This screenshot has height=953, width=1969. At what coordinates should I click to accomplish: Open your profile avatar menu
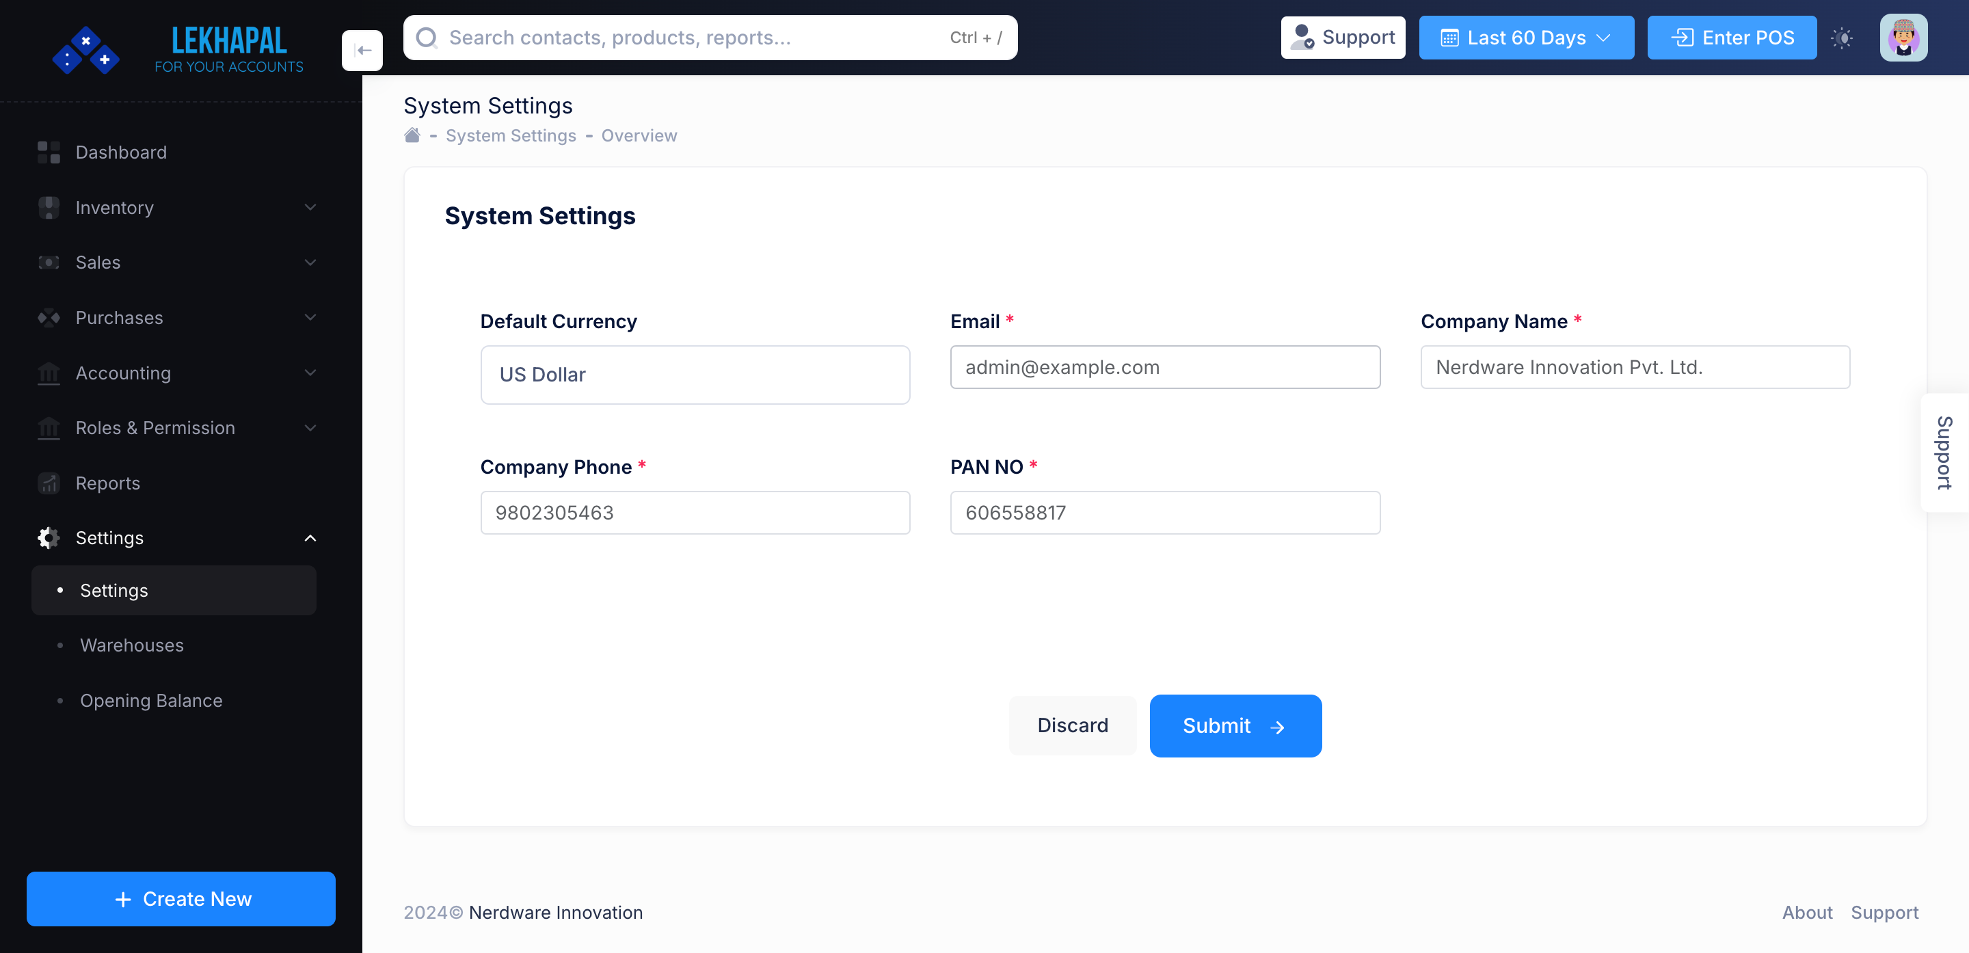1903,37
